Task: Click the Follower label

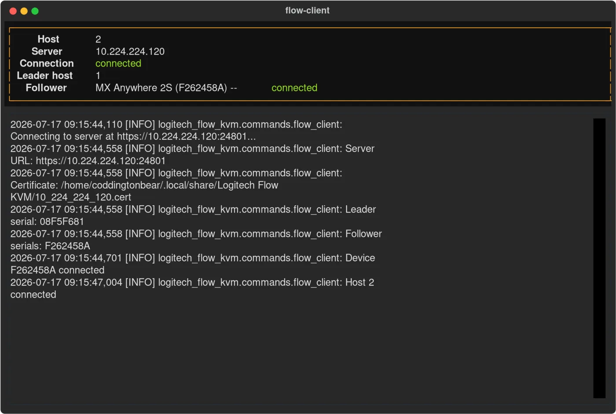Action: 46,88
